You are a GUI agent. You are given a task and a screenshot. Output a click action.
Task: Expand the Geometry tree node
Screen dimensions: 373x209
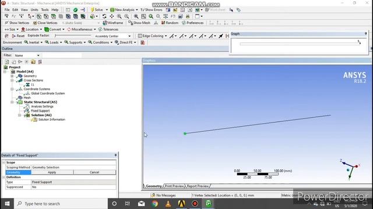click(x=12, y=76)
